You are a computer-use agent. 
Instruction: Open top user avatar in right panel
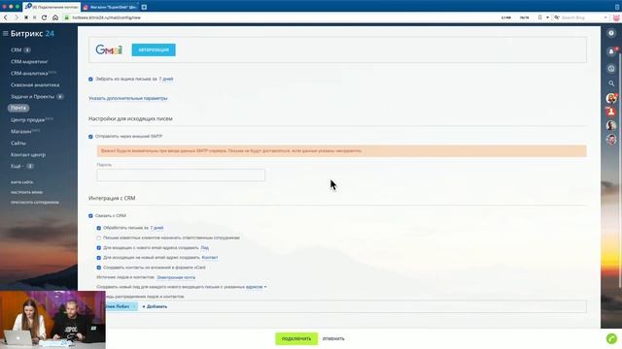(611, 98)
